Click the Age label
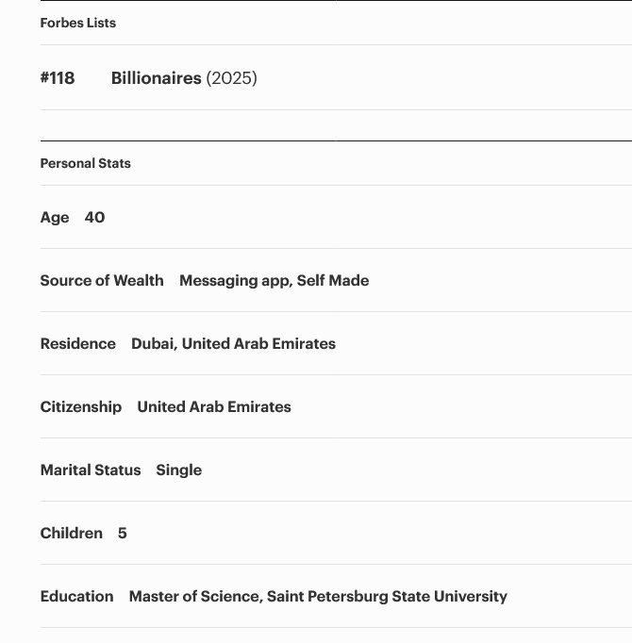This screenshot has height=643, width=632. point(55,218)
